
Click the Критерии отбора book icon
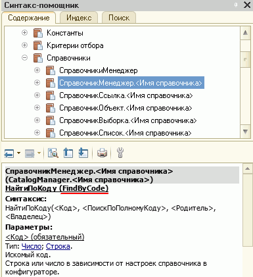pos(38,45)
